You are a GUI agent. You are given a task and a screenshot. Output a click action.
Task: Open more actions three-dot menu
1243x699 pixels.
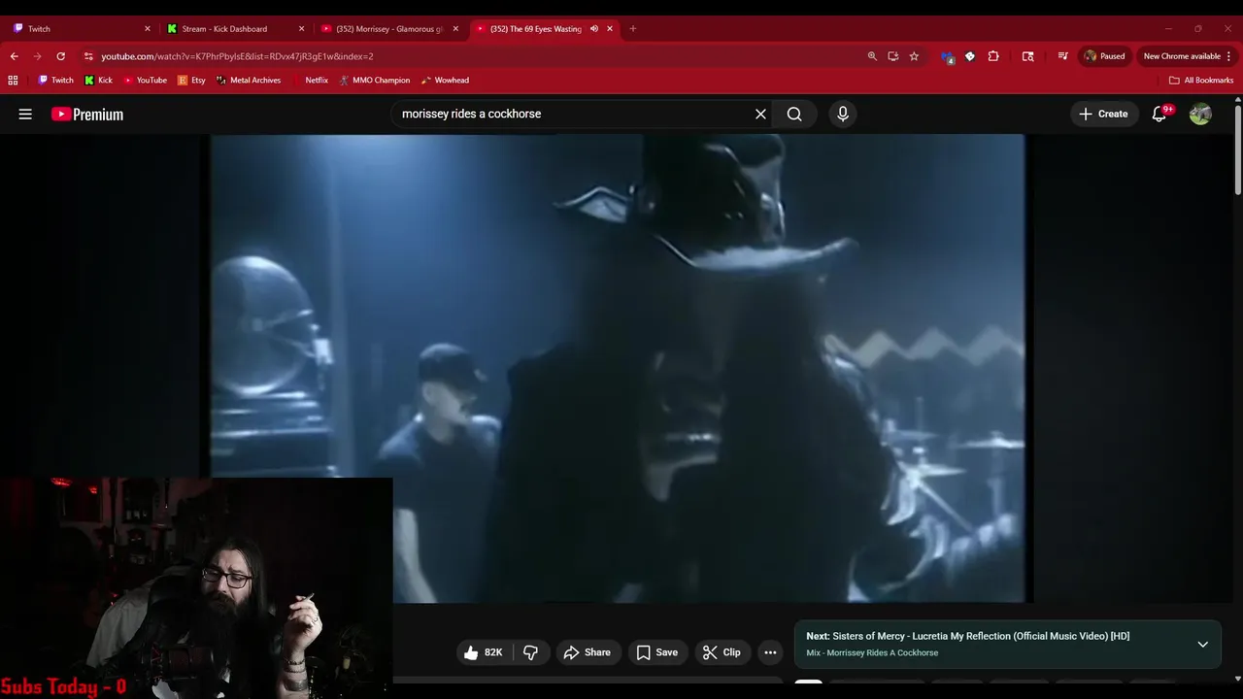click(770, 652)
